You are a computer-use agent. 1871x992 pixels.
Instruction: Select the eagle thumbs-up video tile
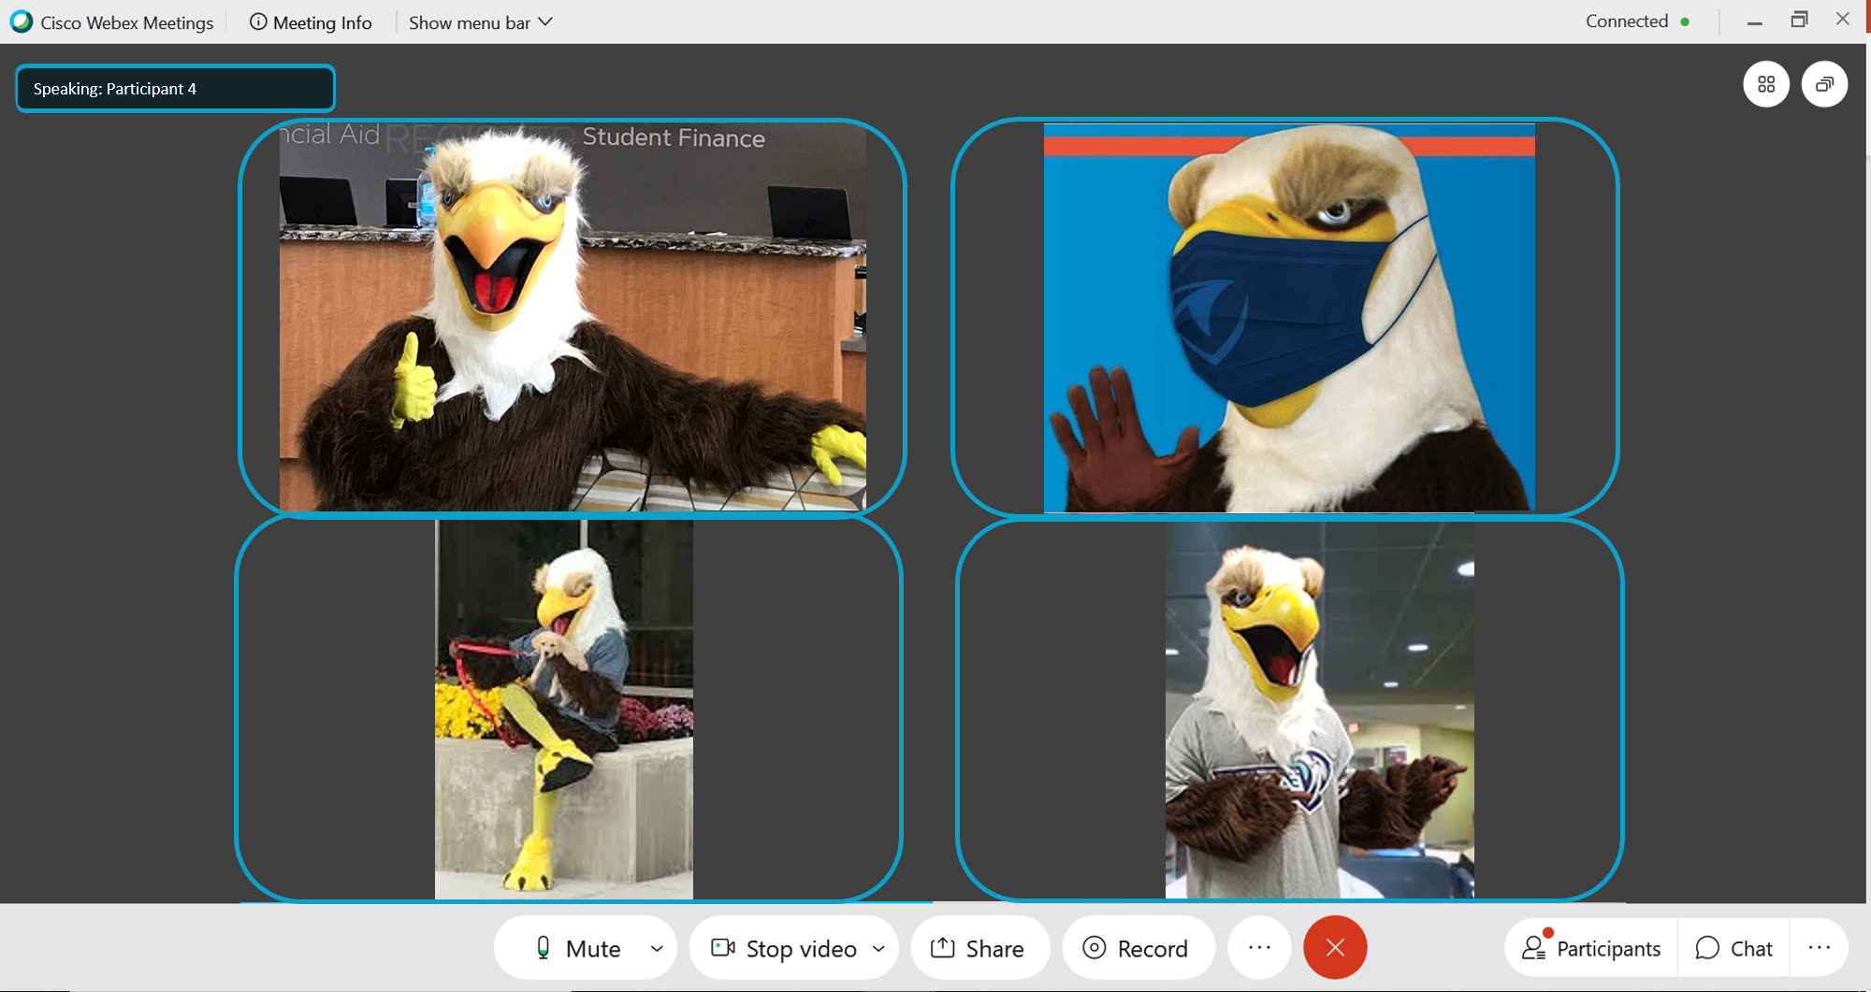tap(573, 318)
